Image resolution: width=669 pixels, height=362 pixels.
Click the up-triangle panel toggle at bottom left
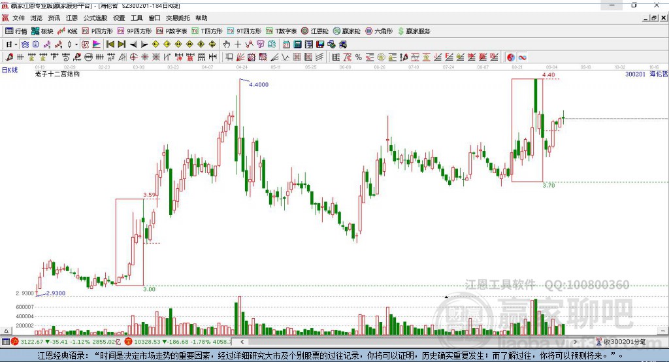pos(6,331)
